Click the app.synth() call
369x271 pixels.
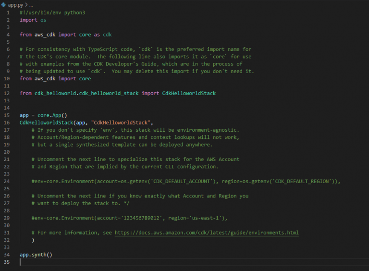click(x=36, y=254)
